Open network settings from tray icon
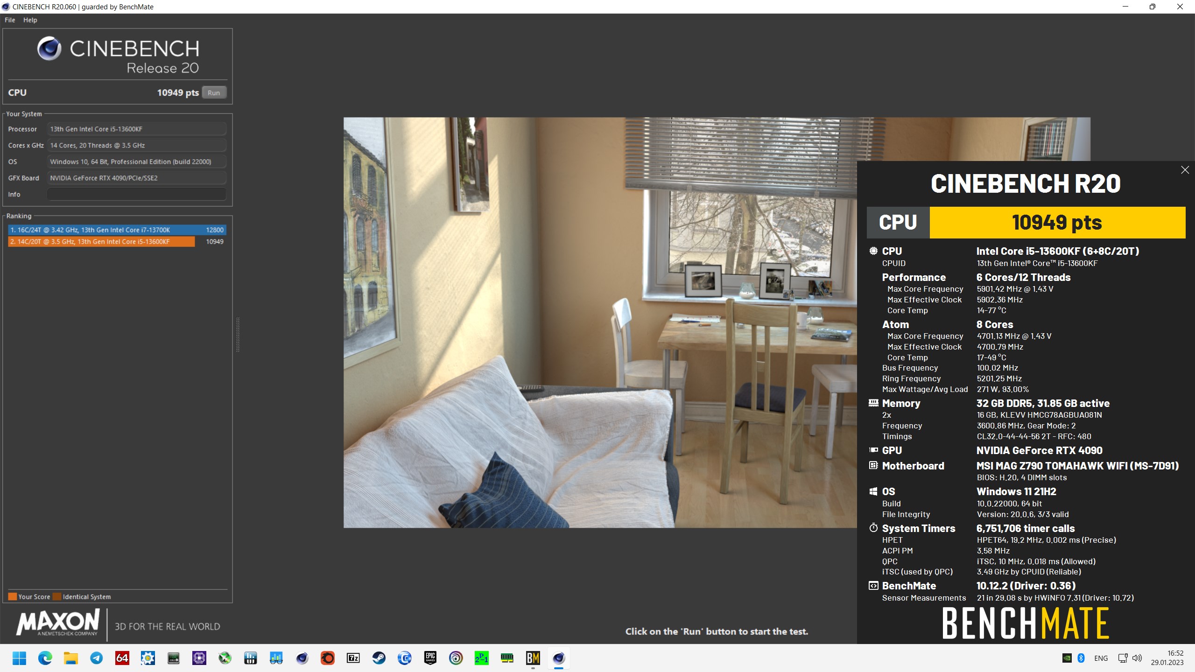The height and width of the screenshot is (672, 1195). pos(1123,658)
